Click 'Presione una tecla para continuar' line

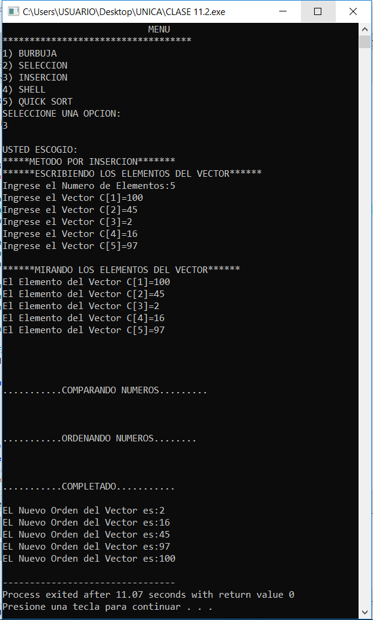108,607
